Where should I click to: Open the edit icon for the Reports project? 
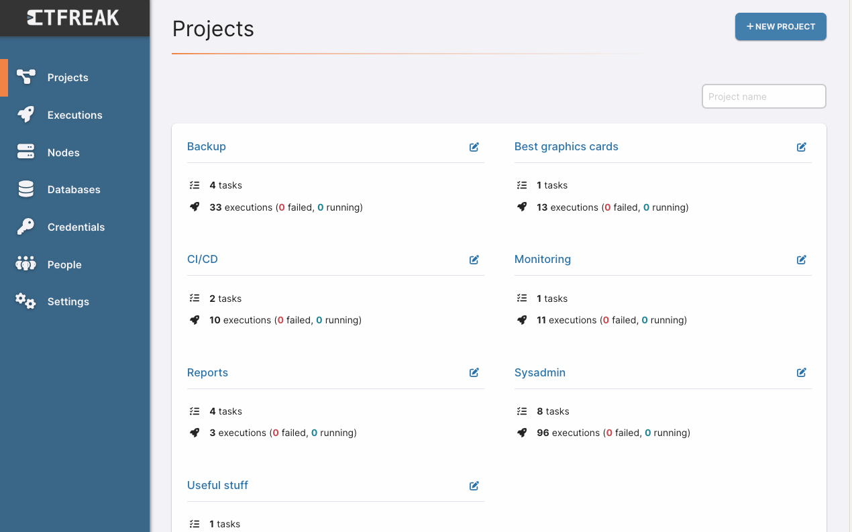click(x=474, y=372)
